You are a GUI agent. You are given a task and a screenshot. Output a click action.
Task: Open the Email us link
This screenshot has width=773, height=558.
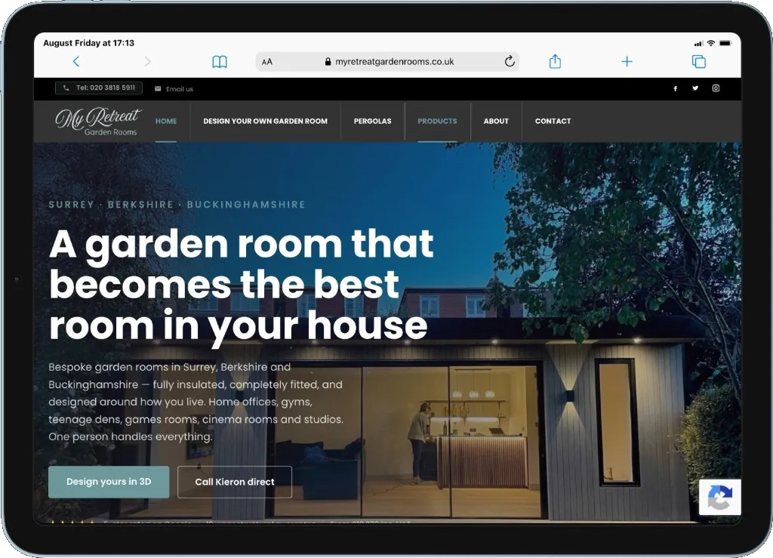(180, 89)
